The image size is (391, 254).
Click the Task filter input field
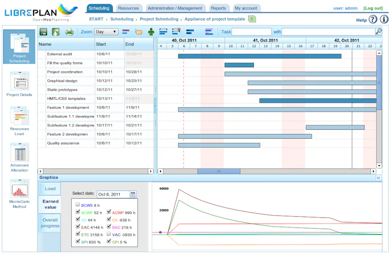(x=252, y=32)
